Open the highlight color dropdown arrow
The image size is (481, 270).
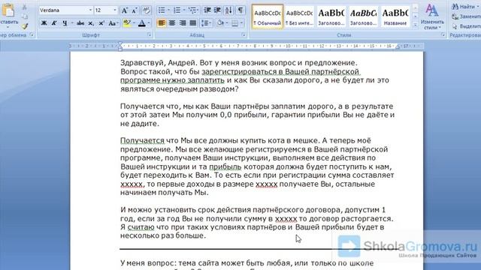click(x=134, y=23)
